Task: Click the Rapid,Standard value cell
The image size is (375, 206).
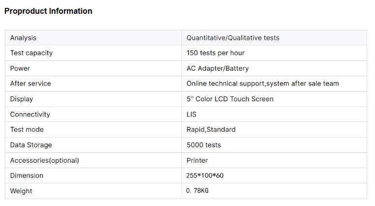Action: 211,129
